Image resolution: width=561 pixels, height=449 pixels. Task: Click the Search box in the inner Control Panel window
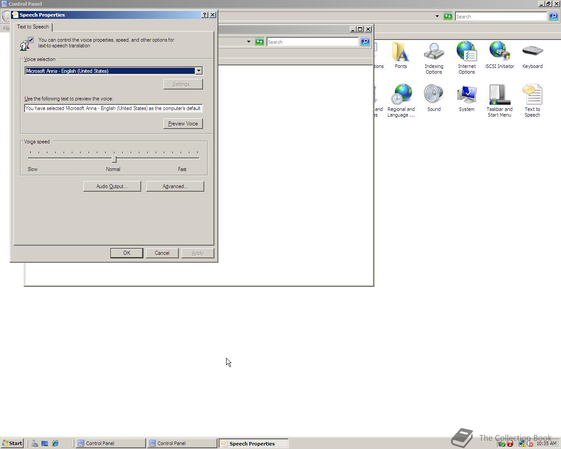(312, 42)
